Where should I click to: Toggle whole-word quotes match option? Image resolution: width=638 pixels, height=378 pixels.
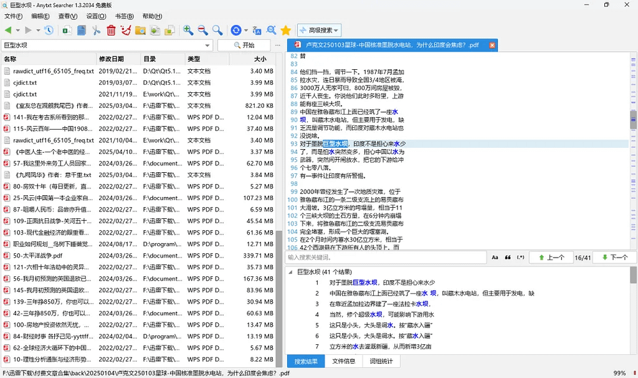tap(507, 257)
